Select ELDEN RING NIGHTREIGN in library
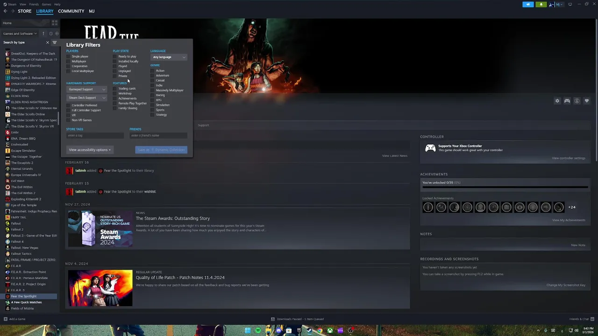 point(29,102)
